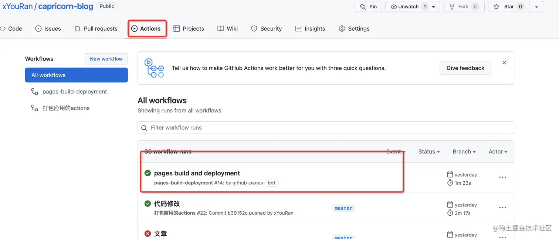This screenshot has height=239, width=559.
Task: Click the capricorn-blog repository name link
Action: [x=65, y=6]
